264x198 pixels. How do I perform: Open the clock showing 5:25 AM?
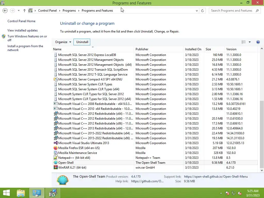[x=253, y=193]
